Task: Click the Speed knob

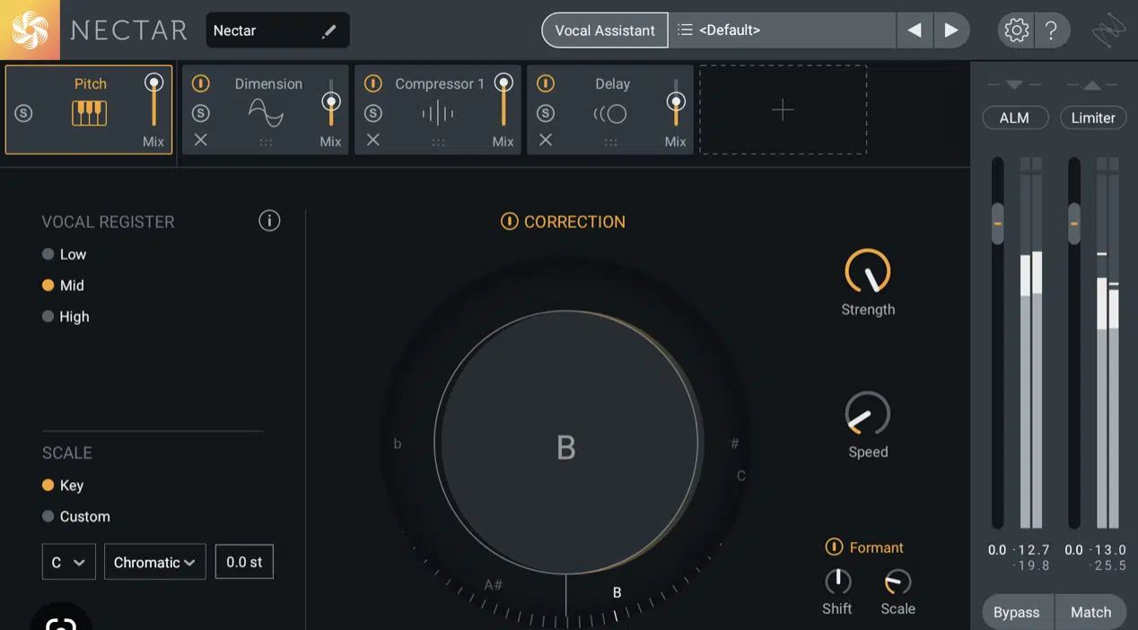Action: click(x=868, y=414)
